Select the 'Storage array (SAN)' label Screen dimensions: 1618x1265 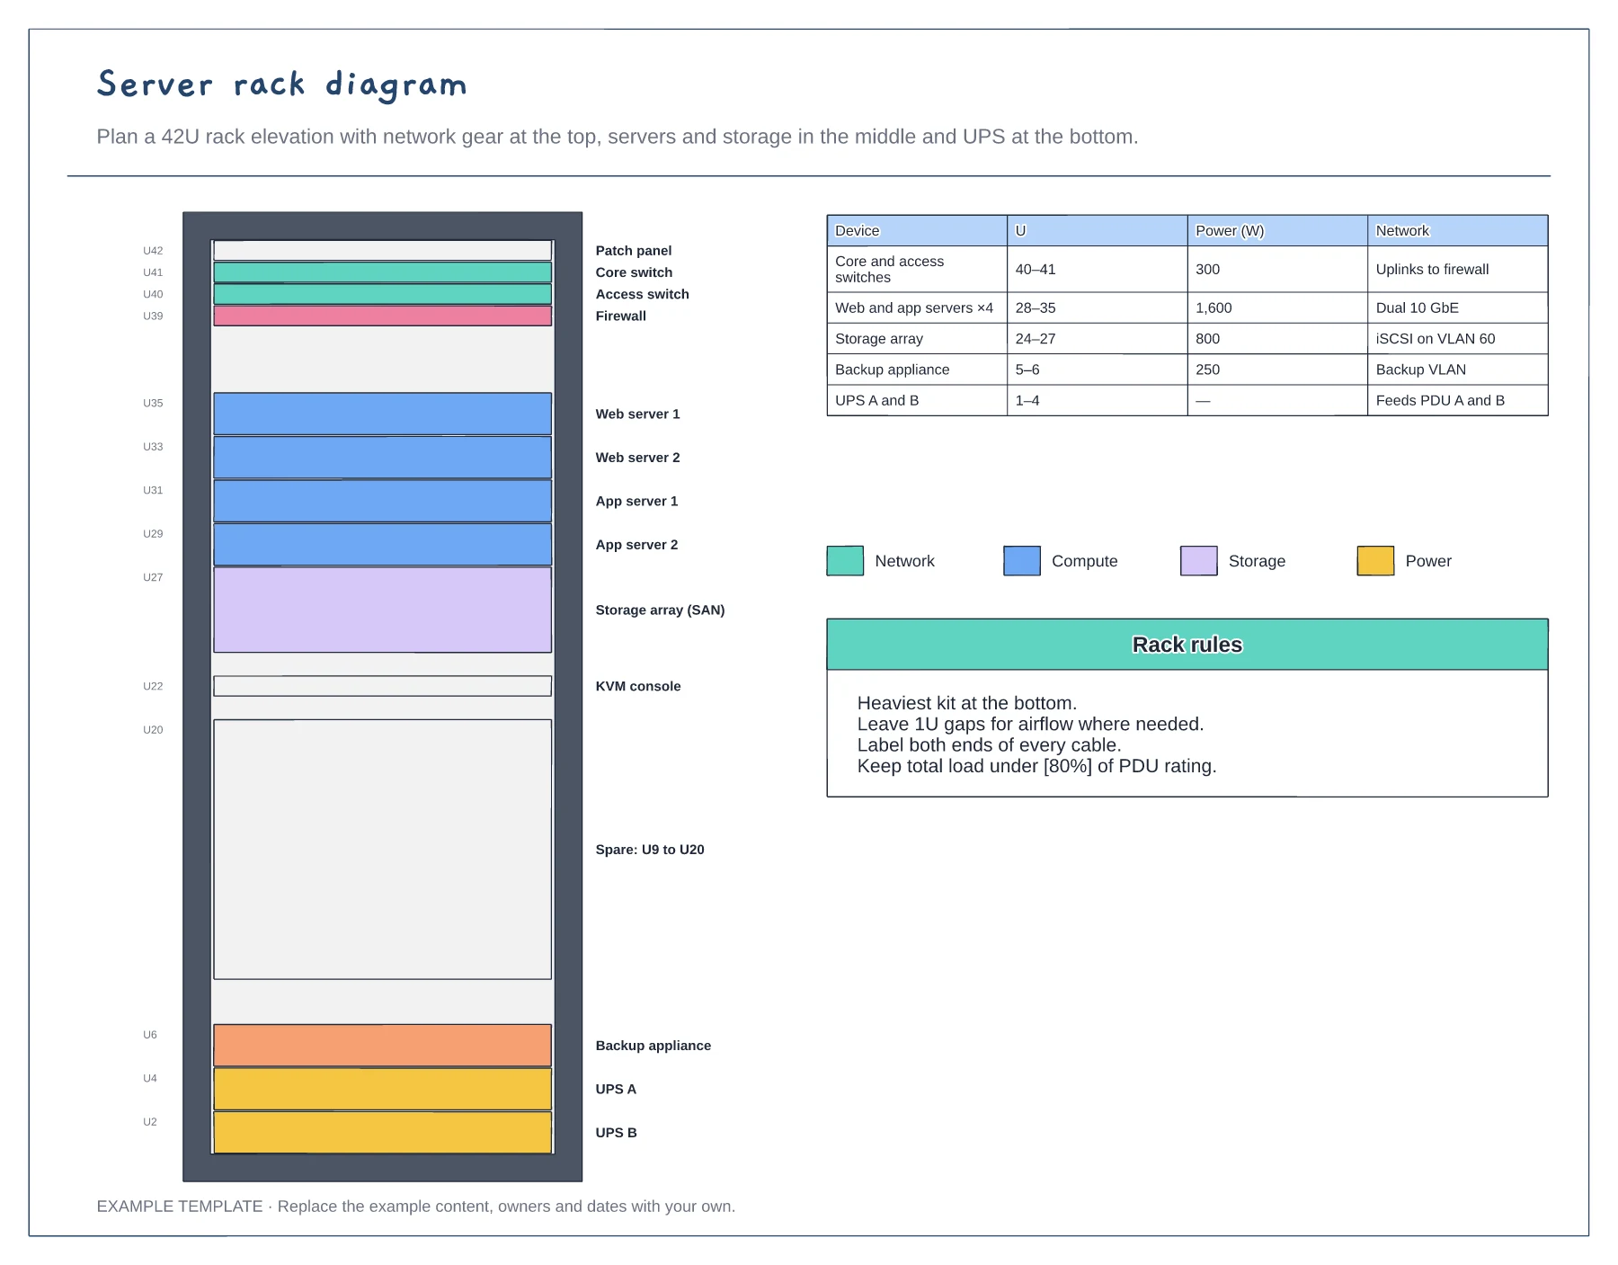[660, 610]
